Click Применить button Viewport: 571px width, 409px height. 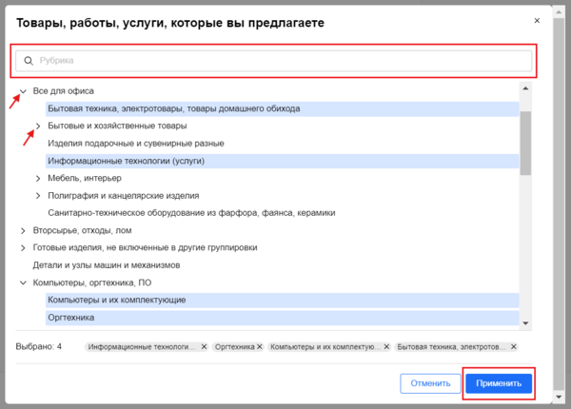(499, 383)
